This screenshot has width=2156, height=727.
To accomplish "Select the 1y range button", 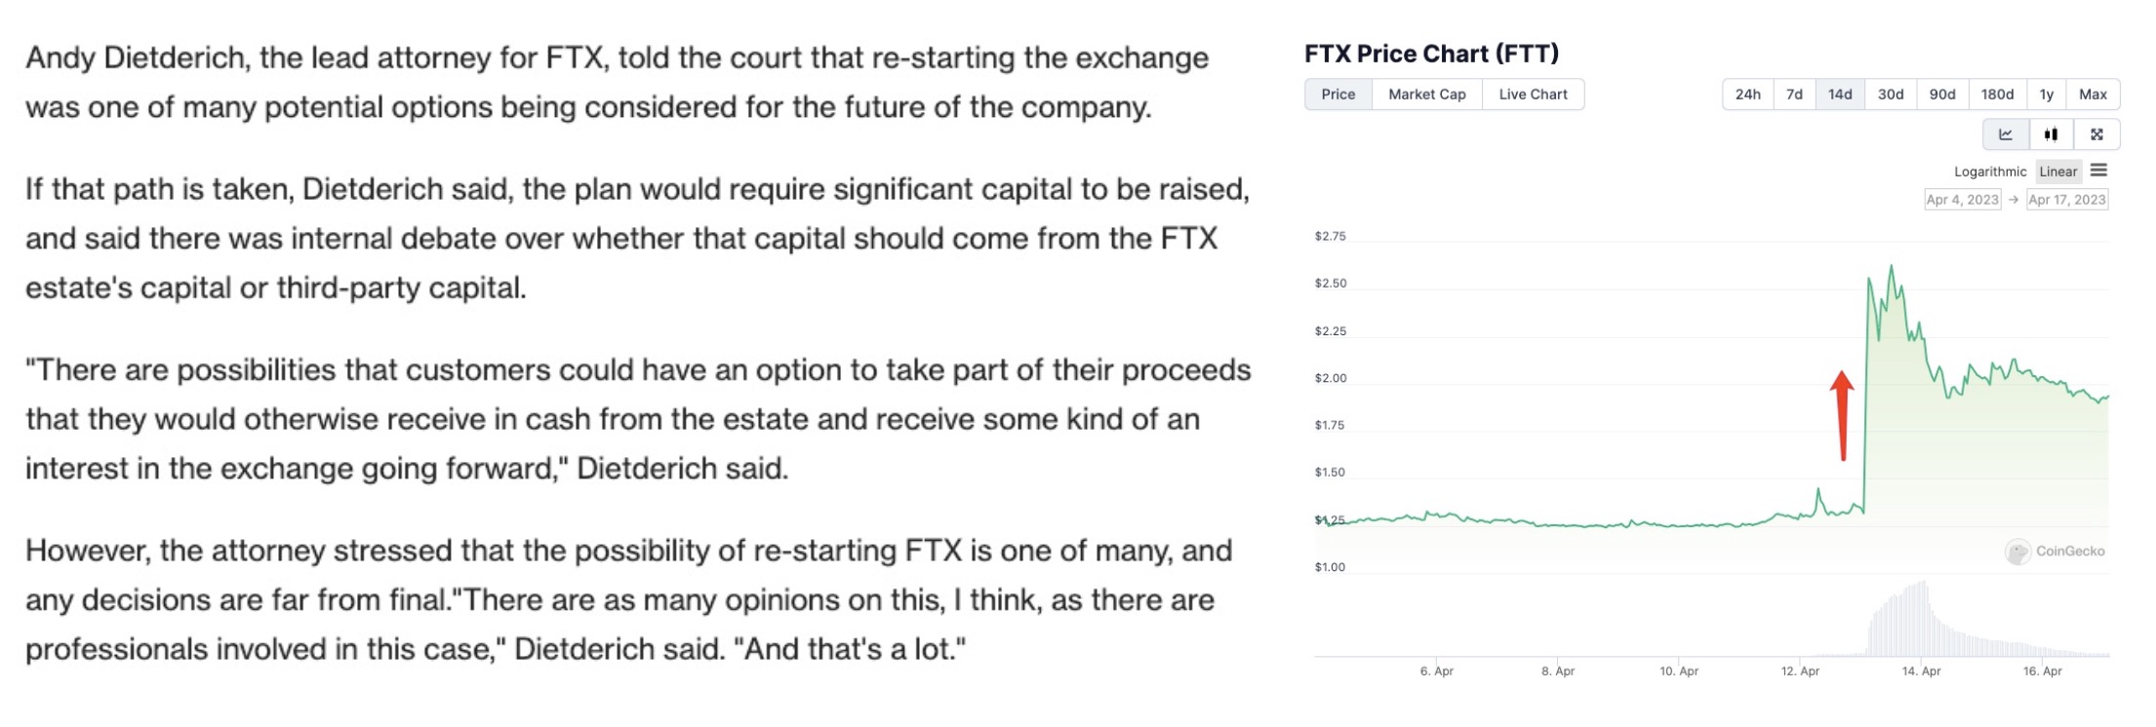I will click(2047, 95).
